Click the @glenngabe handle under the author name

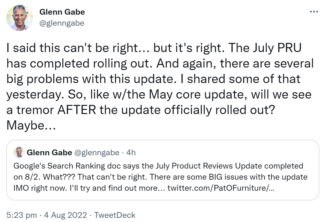pyautogui.click(x=61, y=23)
